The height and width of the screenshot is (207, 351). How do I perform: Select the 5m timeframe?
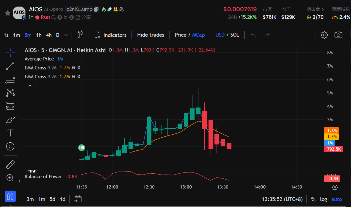(x=28, y=35)
